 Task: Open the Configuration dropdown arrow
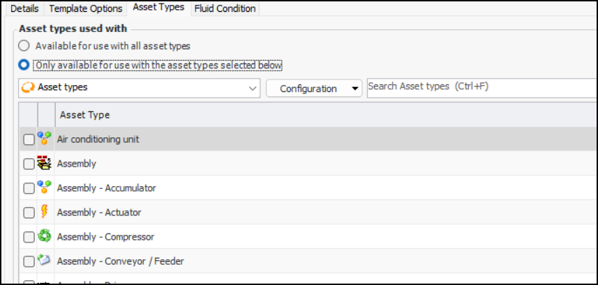click(x=355, y=89)
